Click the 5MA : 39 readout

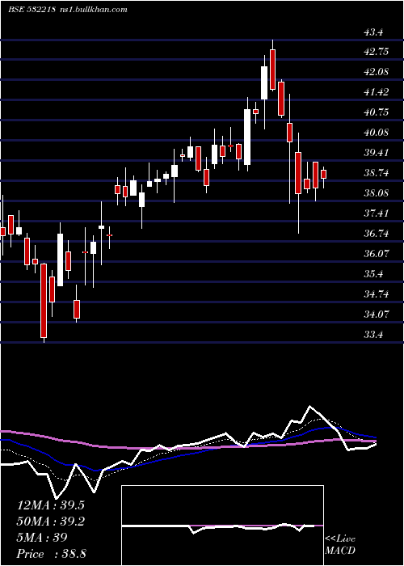click(42, 538)
